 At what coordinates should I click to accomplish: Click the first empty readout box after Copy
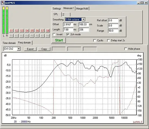(59, 49)
